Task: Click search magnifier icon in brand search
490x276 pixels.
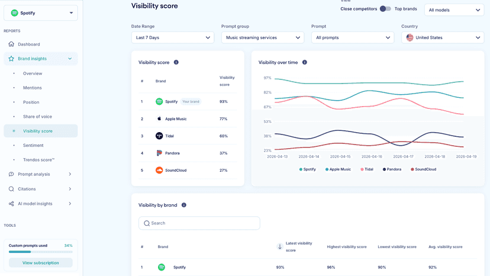Action: 147,223
